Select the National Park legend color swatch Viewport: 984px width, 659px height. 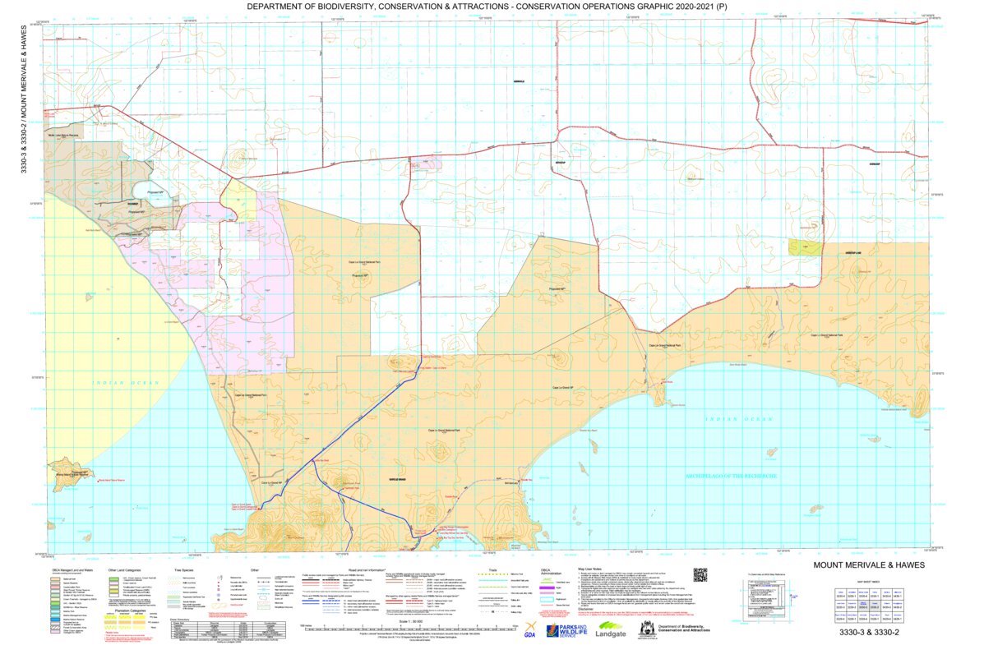click(56, 579)
